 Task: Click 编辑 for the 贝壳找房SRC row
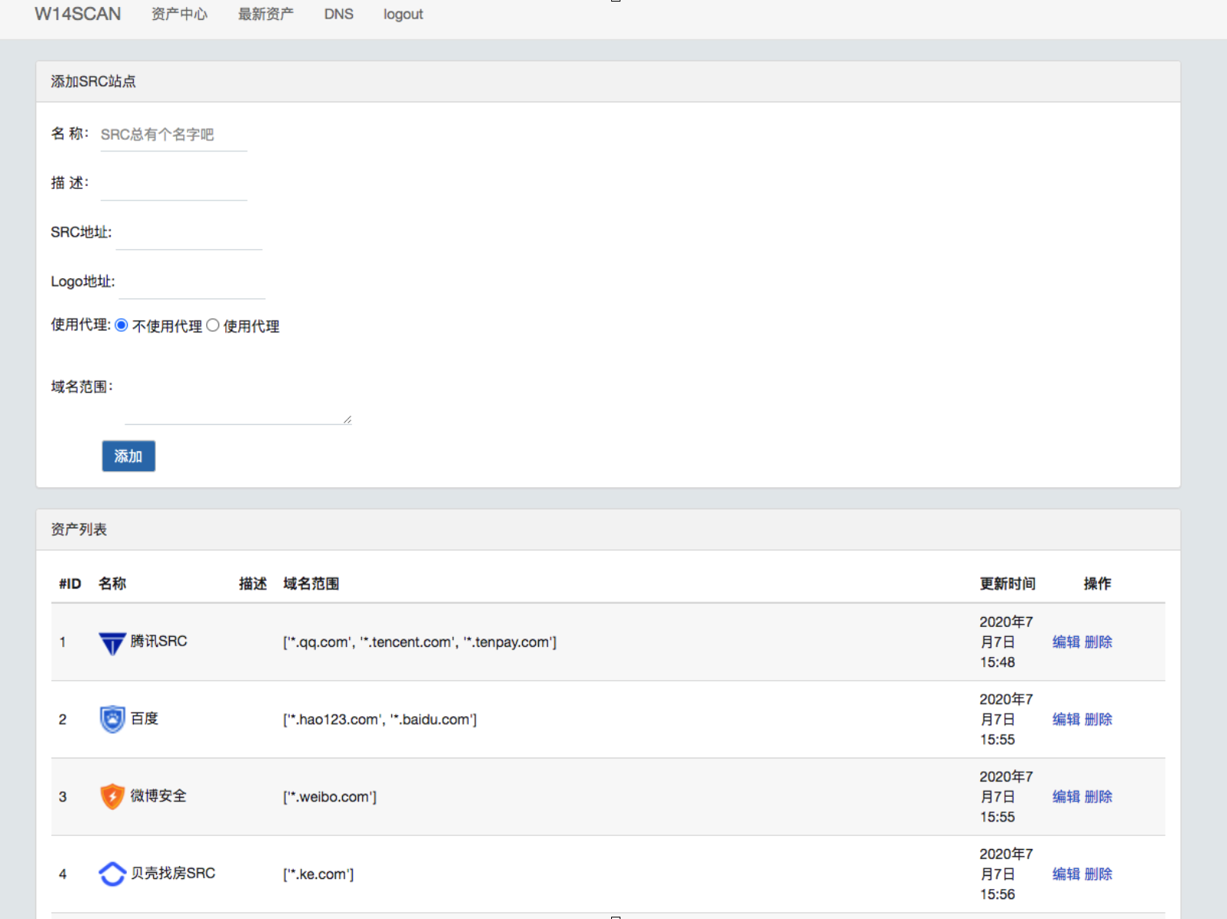click(1066, 874)
